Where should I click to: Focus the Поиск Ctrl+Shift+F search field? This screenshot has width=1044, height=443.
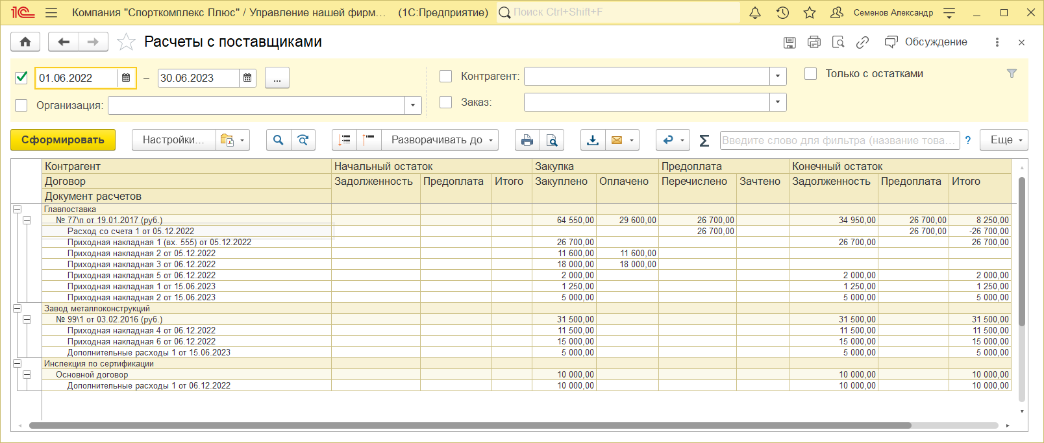tap(619, 12)
